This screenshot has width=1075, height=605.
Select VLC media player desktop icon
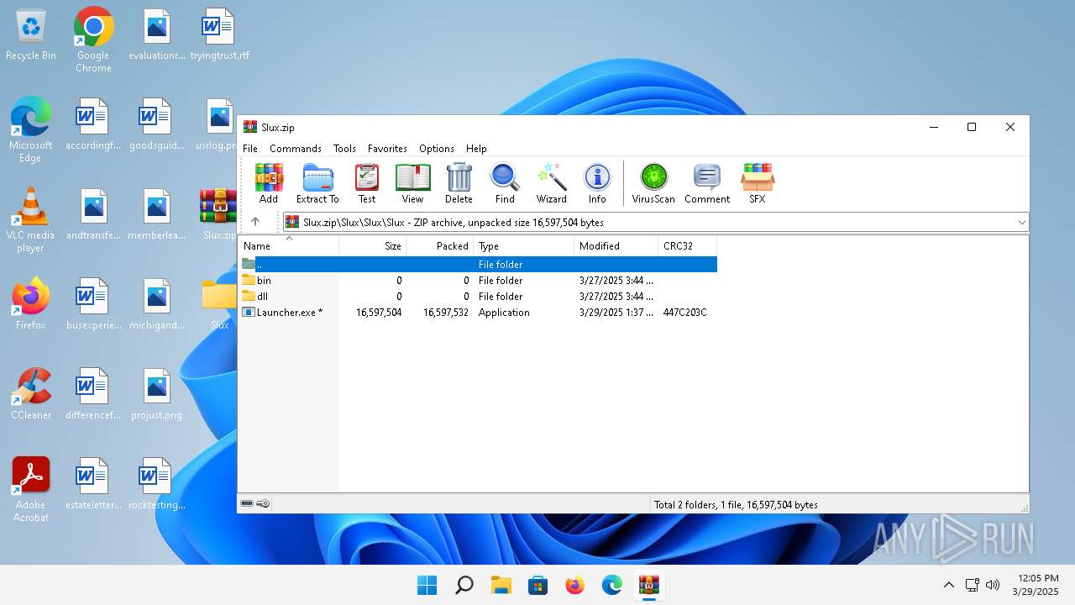point(30,220)
